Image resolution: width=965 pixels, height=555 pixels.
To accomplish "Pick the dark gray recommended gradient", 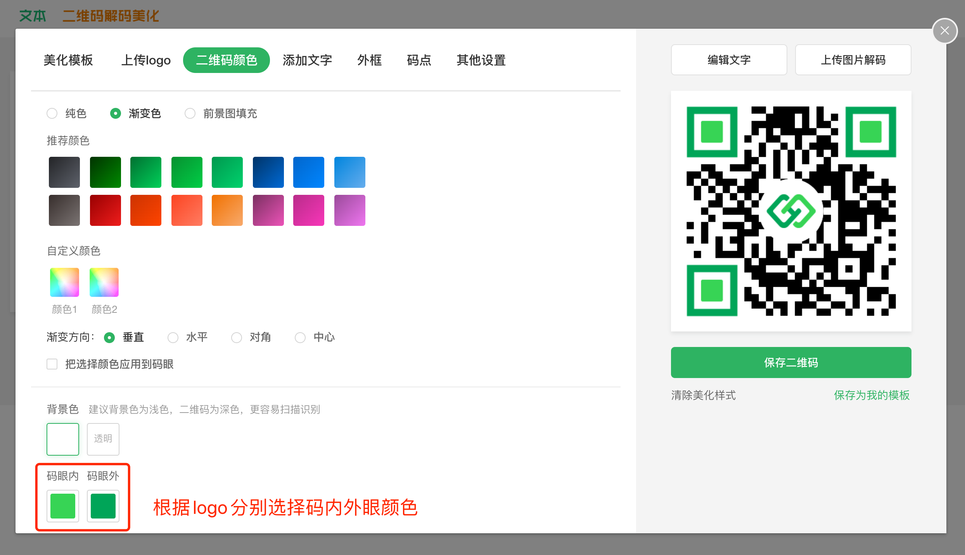I will [64, 172].
